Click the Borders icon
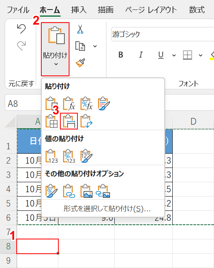The image size is (214, 268). point(187,55)
